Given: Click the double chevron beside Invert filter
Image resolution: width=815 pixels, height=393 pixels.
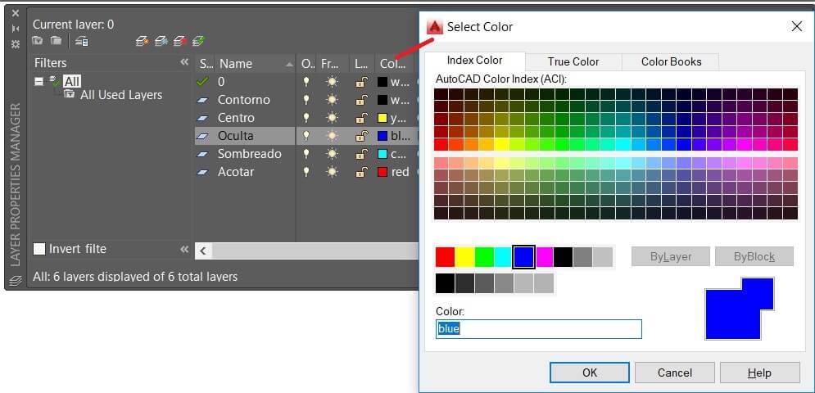Looking at the screenshot, I should pyautogui.click(x=184, y=249).
